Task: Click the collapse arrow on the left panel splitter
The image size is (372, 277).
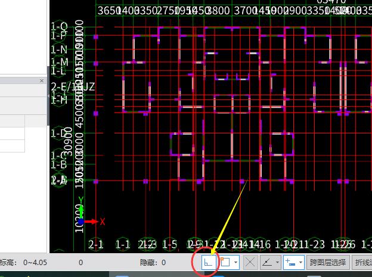Action: pos(48,96)
